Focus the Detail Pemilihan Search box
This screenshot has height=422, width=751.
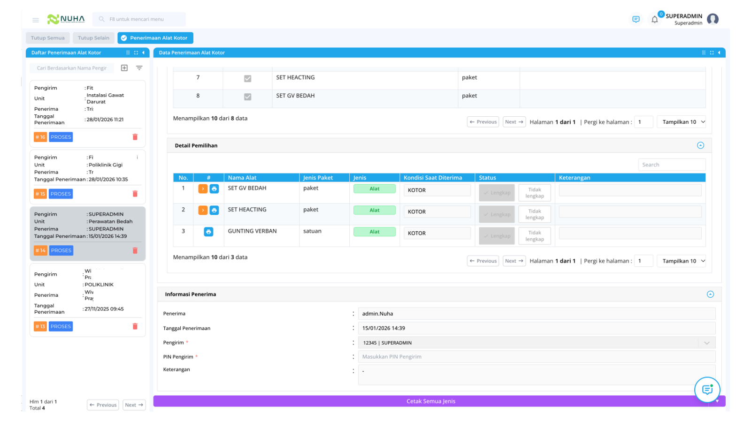click(672, 165)
